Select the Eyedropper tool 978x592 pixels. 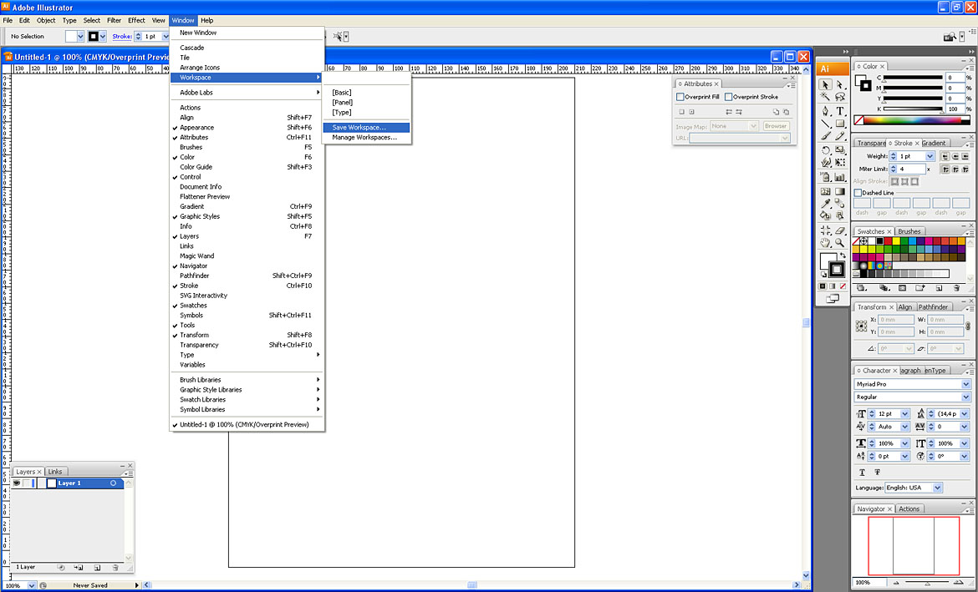click(825, 204)
